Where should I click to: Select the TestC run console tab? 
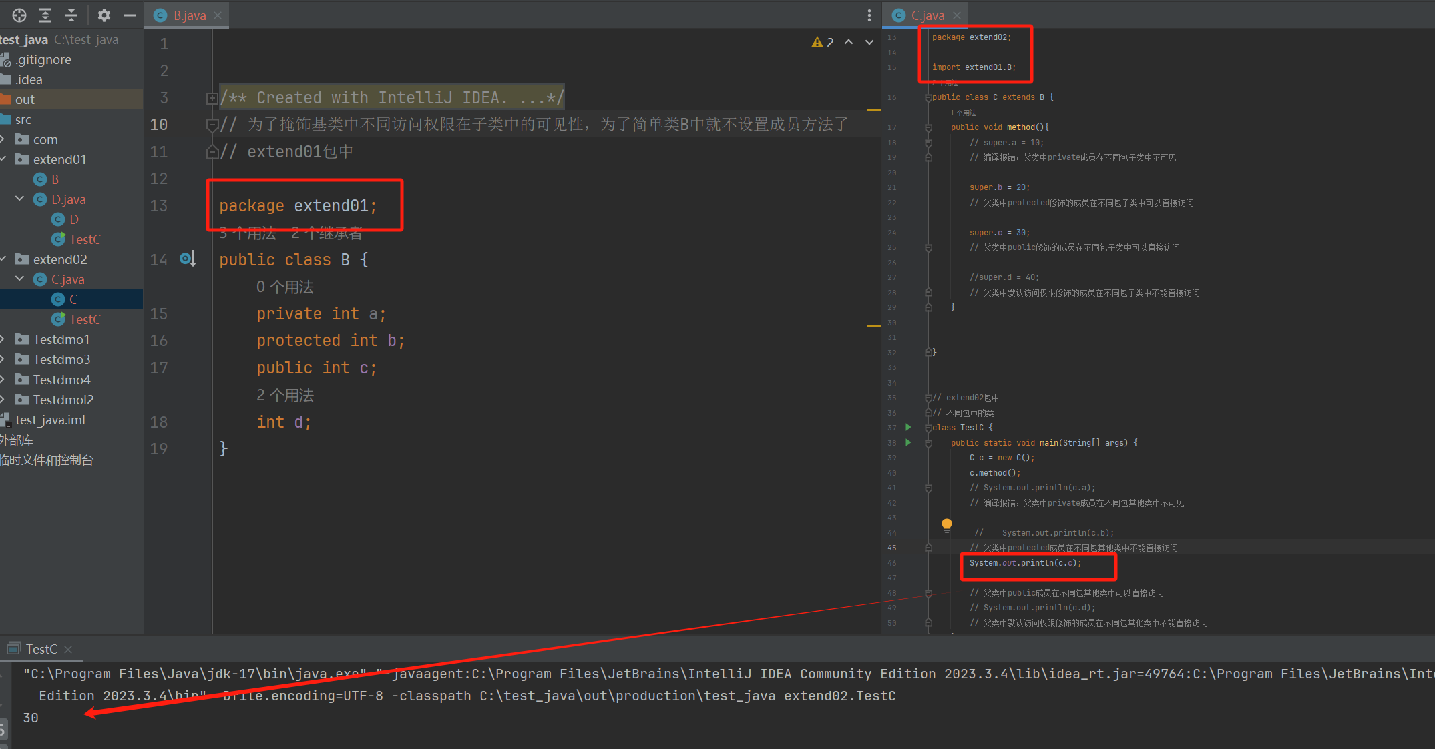pos(41,649)
